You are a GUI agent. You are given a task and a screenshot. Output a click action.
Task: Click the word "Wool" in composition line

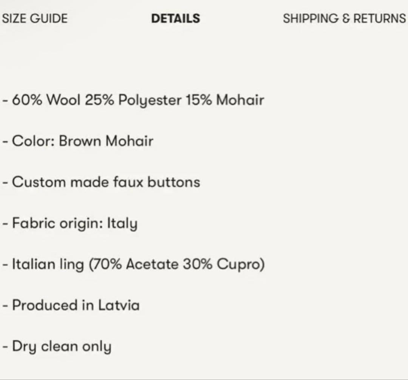coord(63,100)
